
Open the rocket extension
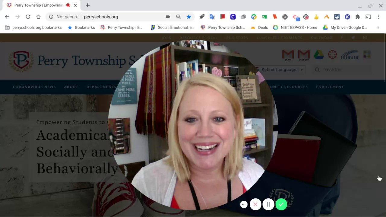(x=202, y=17)
